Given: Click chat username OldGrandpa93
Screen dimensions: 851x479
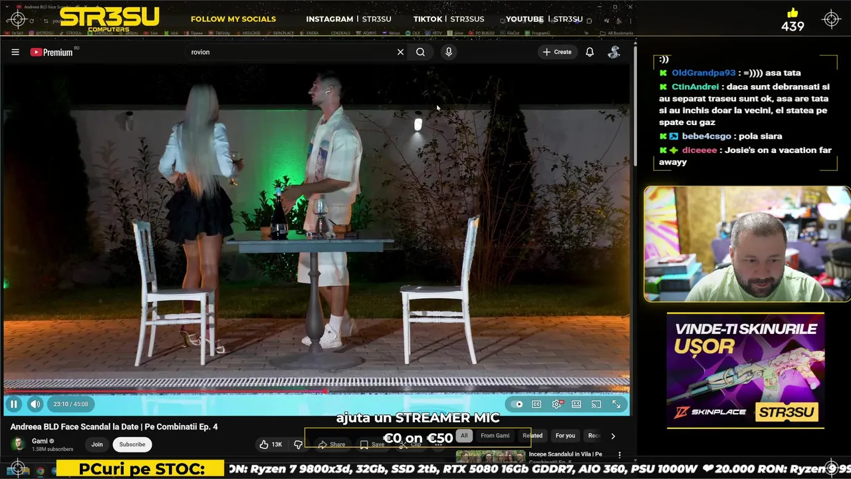Looking at the screenshot, I should click(x=703, y=73).
